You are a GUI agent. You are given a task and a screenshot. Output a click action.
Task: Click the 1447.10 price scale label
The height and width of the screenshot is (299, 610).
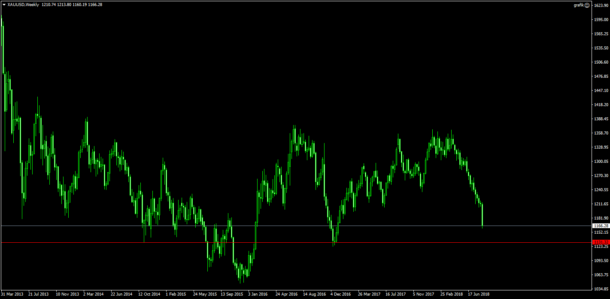click(x=601, y=91)
